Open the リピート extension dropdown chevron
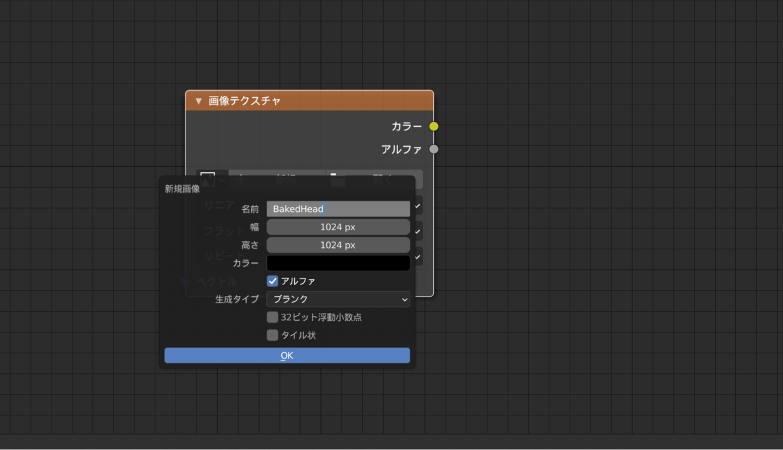Viewport: 783px width, 450px height. [418, 256]
